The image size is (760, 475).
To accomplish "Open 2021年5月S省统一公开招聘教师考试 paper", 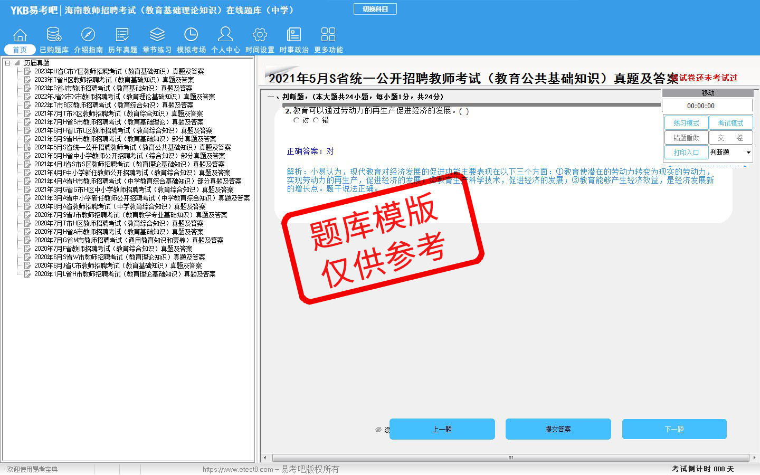I will [132, 147].
